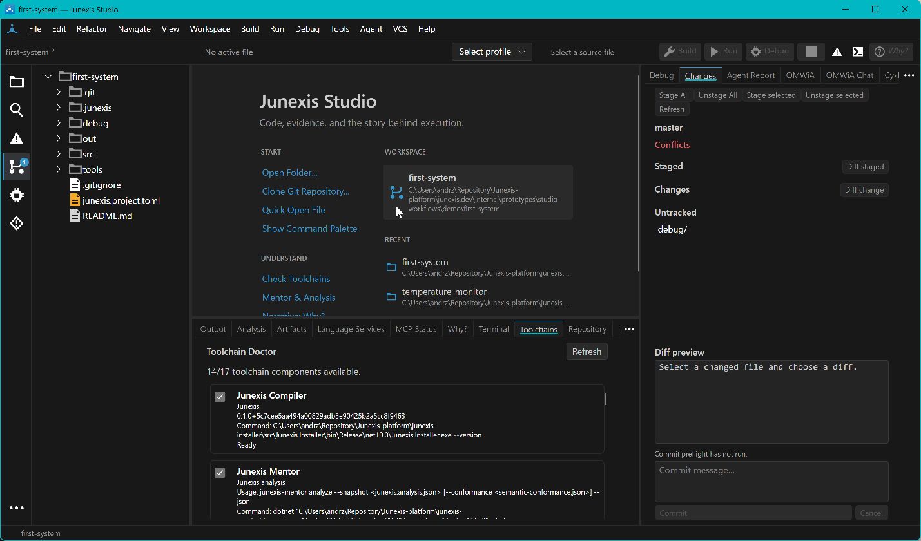Click the Build wrench button
Viewport: 921px width, 541px height.
point(680,52)
